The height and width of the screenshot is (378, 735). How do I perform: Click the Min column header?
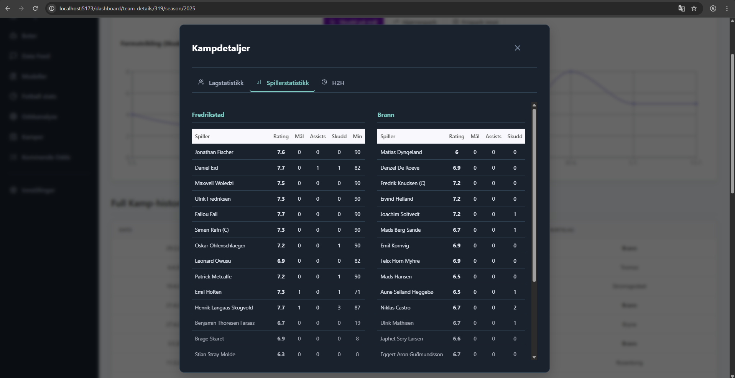pos(357,136)
